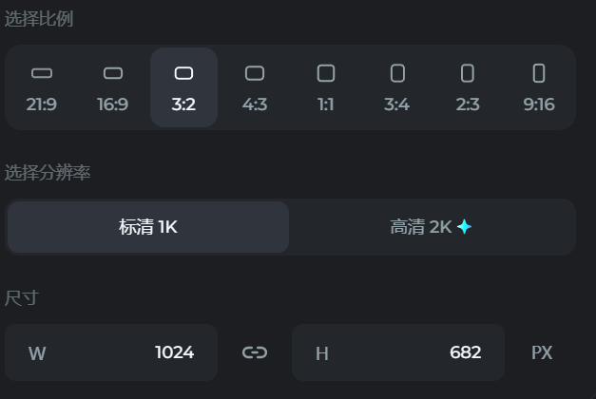Click the PX unit label

542,352
